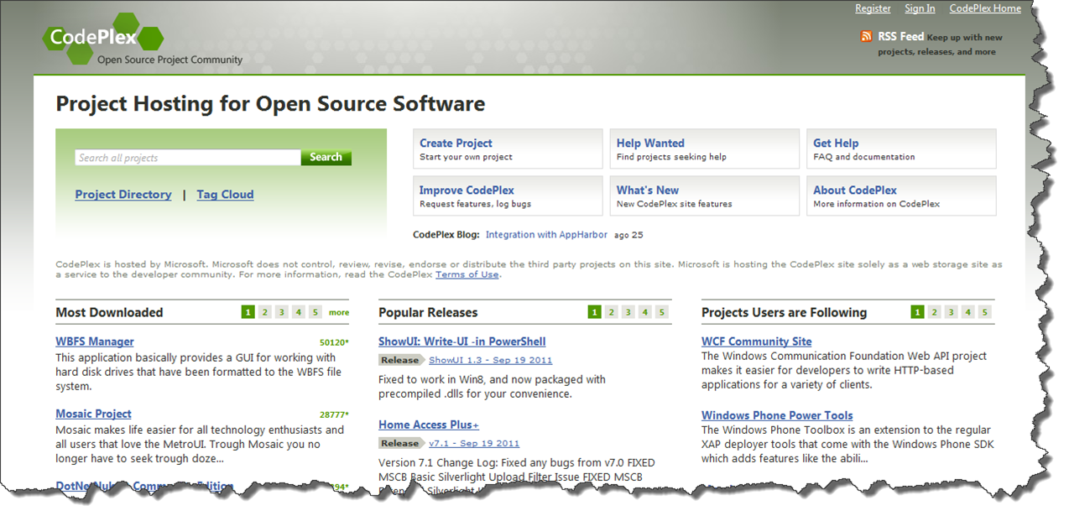The image size is (1069, 516).
Task: Click the Improve CodePlex tile
Action: pyautogui.click(x=507, y=196)
